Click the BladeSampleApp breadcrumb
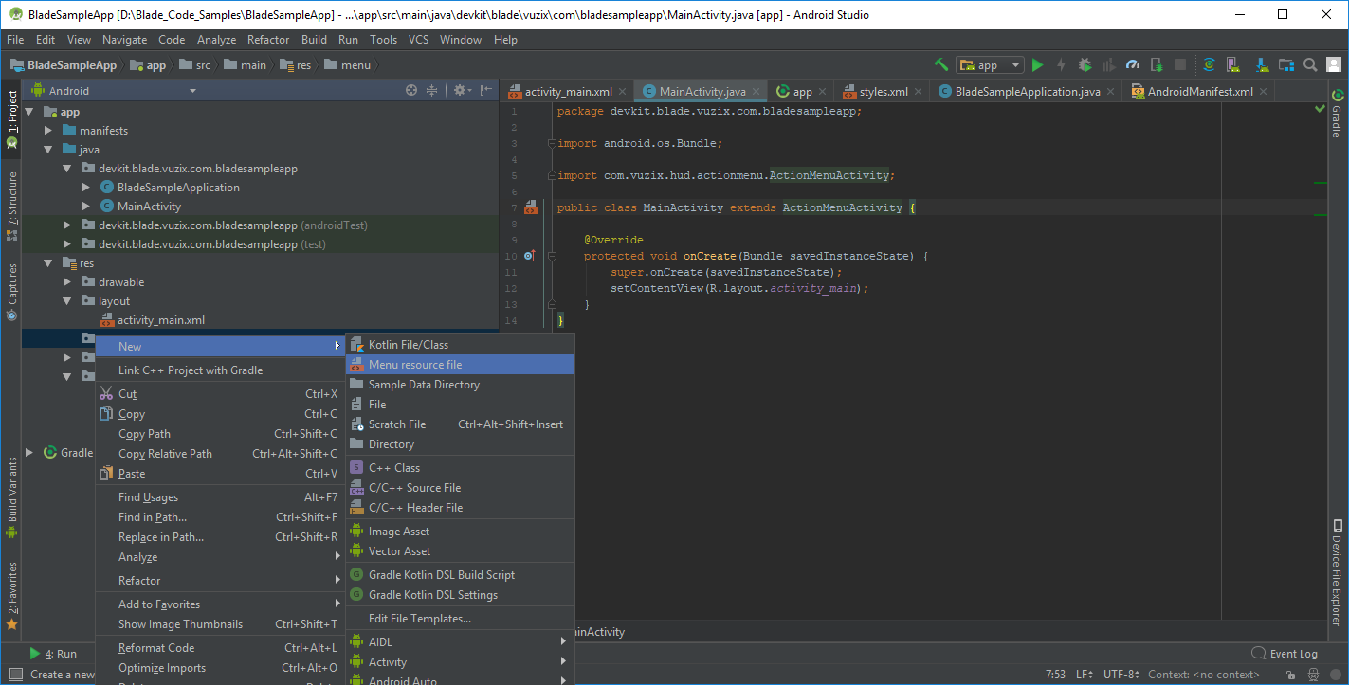Screen dimensions: 1349x685 (64, 65)
